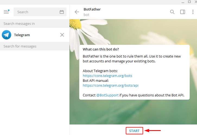Click the Telegram chat name
This screenshot has width=197, height=135.
pyautogui.click(x=22, y=35)
